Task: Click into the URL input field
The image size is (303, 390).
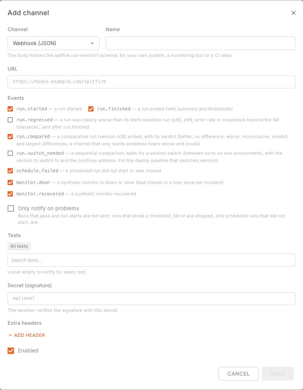Action: 151,82
